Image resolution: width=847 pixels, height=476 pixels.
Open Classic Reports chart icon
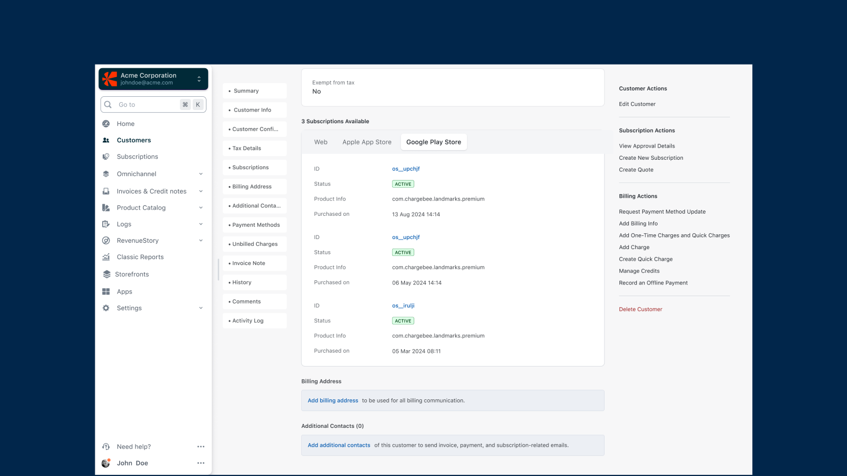pos(106,257)
